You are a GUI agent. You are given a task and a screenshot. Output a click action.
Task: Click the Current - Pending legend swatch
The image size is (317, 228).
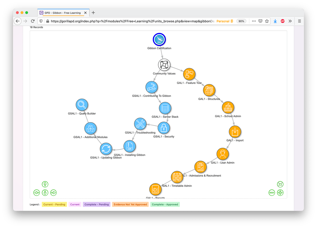click(54, 205)
